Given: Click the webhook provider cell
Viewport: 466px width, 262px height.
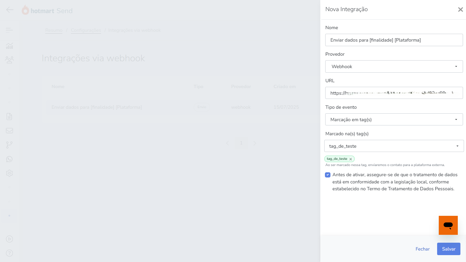Looking at the screenshot, I should (x=241, y=107).
